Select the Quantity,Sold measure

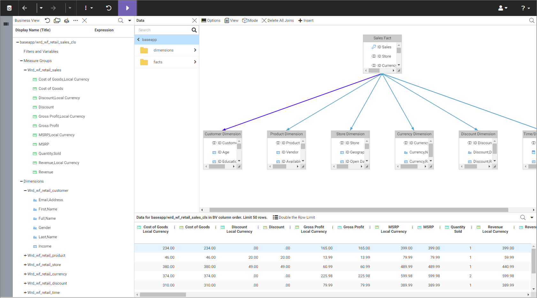(50, 153)
